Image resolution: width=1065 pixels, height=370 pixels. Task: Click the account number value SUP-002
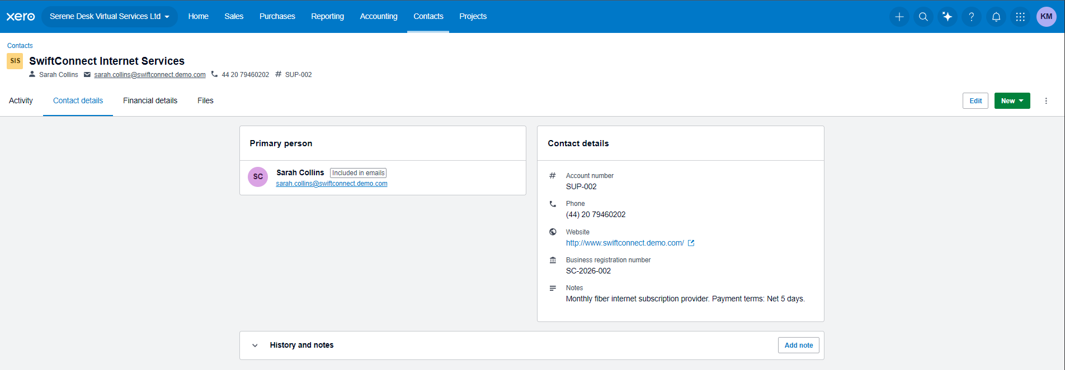[x=581, y=187]
